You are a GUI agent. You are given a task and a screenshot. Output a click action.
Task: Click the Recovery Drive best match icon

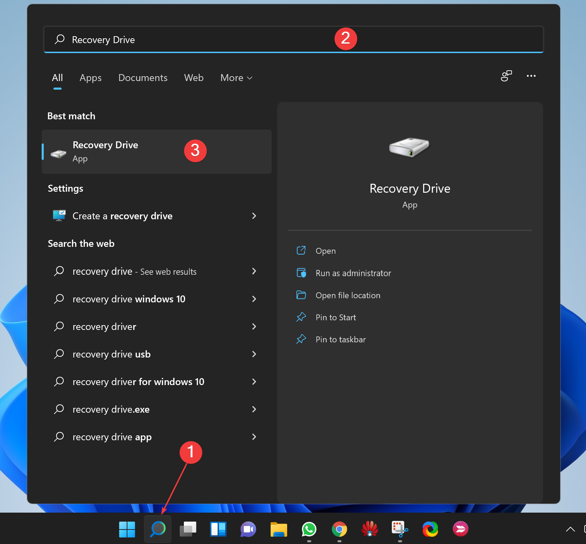(x=59, y=153)
